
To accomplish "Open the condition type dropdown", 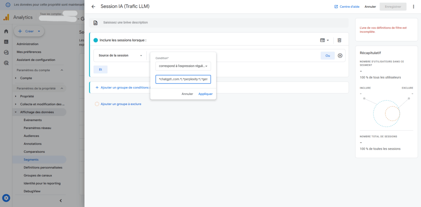I will coord(183,66).
